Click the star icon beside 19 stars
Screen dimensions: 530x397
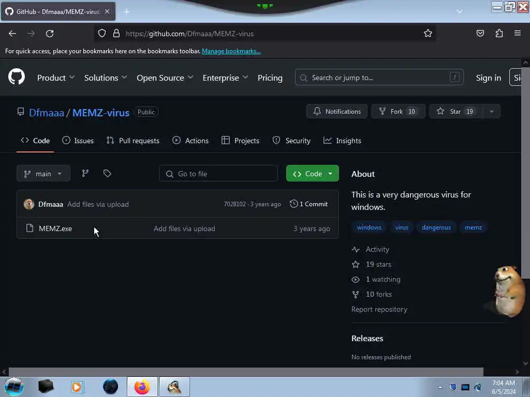coord(356,264)
